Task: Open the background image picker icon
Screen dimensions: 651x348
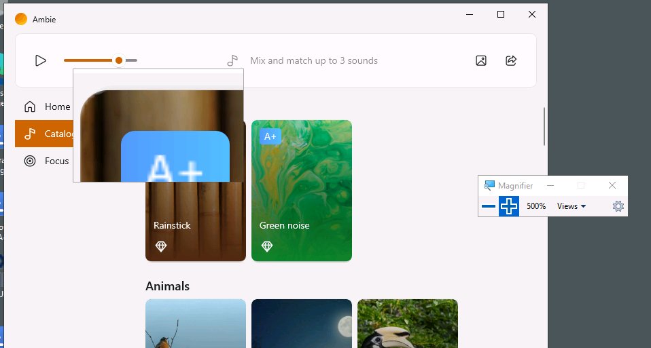Action: (481, 60)
